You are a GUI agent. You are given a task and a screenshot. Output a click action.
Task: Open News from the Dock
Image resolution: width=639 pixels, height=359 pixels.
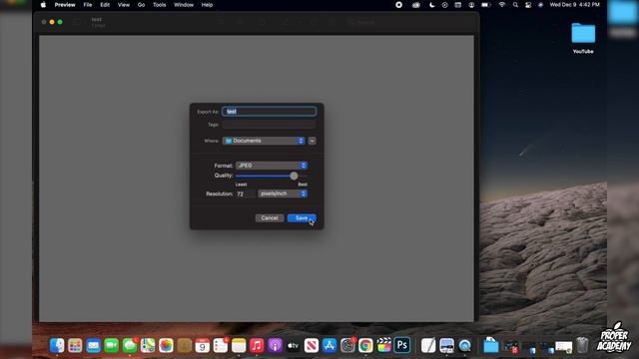pyautogui.click(x=312, y=346)
